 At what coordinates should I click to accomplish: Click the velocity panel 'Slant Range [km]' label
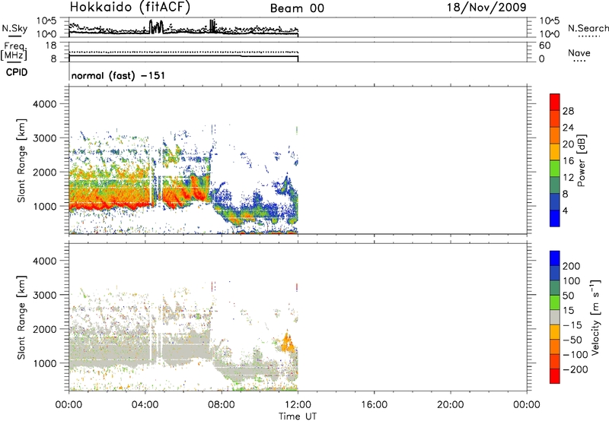coord(21,317)
